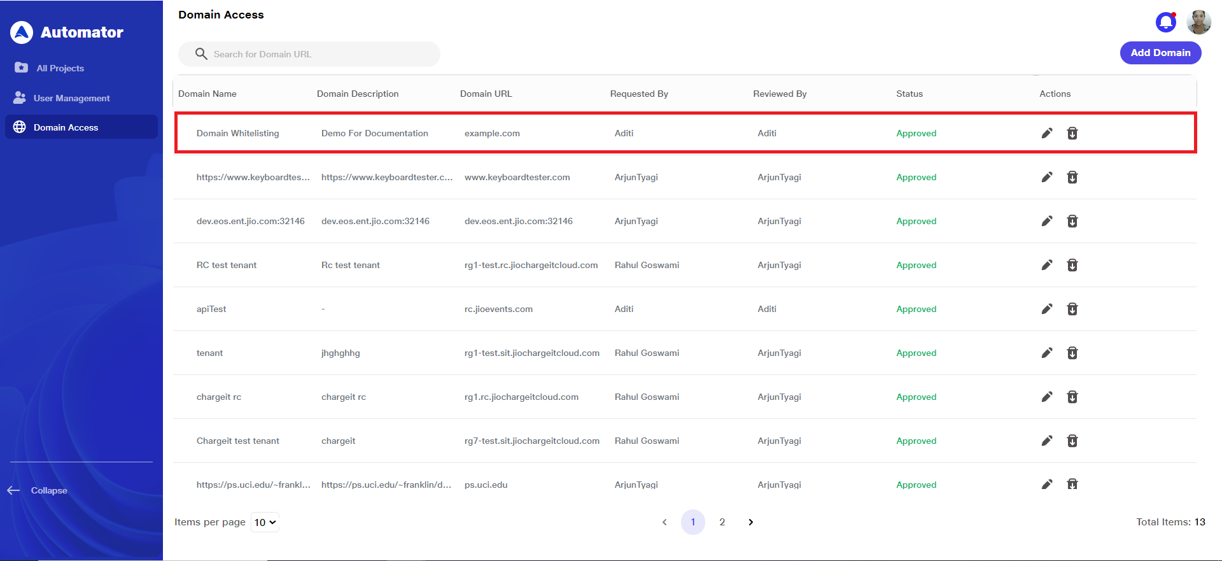The height and width of the screenshot is (561, 1222).
Task: Go to next page using right chevron
Action: coord(750,522)
